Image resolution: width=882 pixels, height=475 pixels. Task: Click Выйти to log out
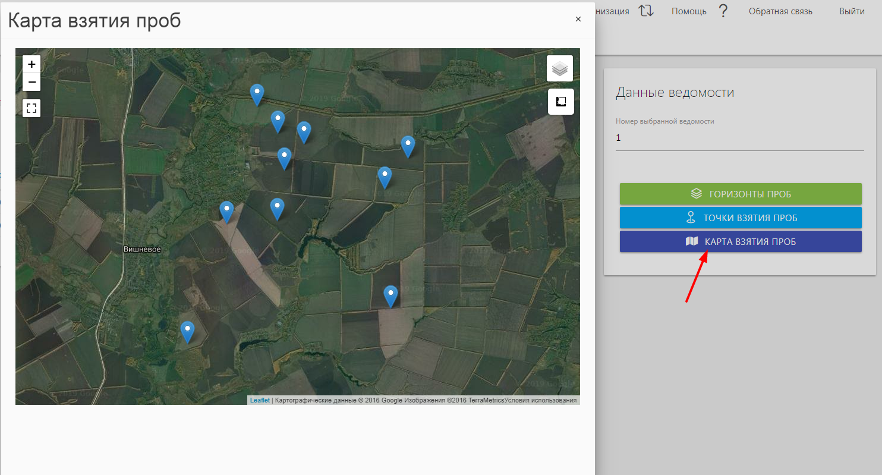click(852, 11)
